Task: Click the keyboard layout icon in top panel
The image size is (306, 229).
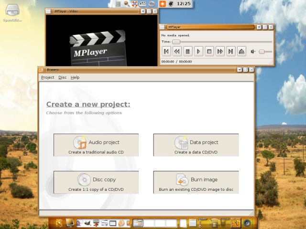Action: coord(142,4)
